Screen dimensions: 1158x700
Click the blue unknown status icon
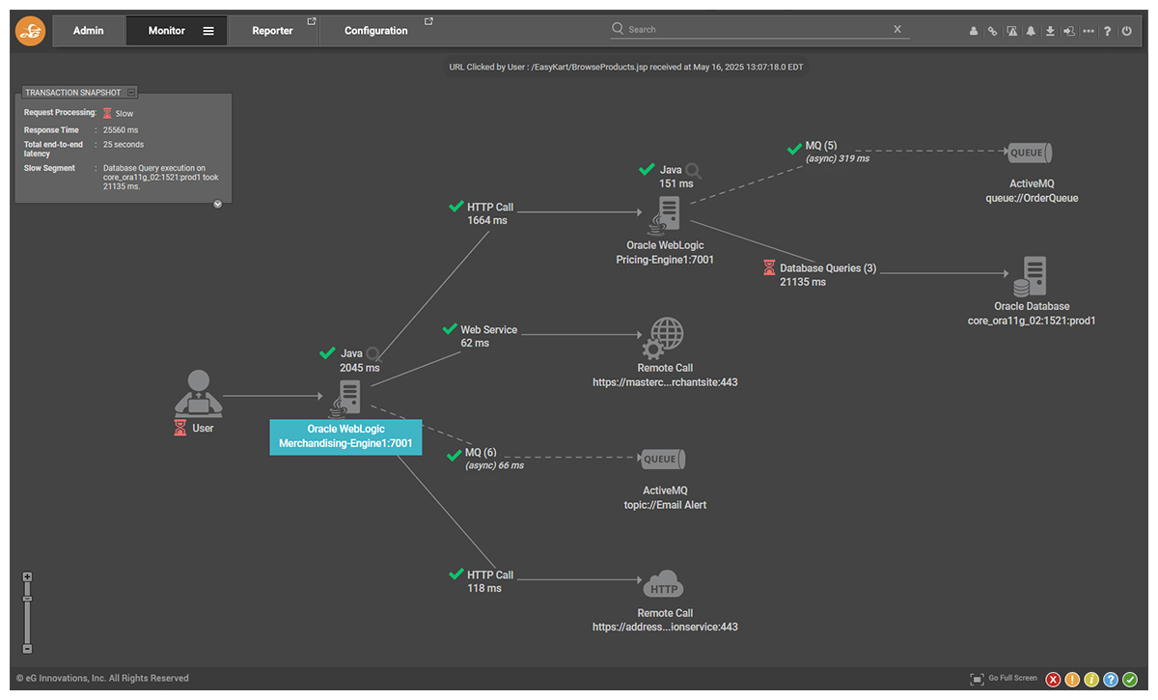(x=1111, y=679)
